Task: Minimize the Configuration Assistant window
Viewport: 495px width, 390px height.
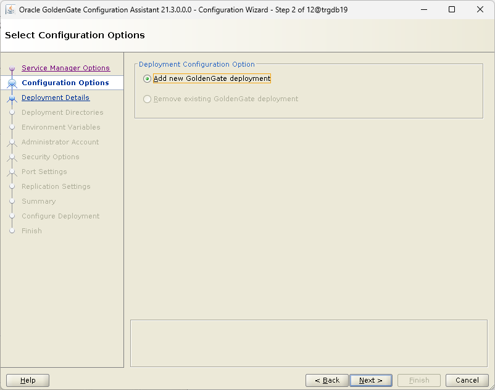Action: 424,9
